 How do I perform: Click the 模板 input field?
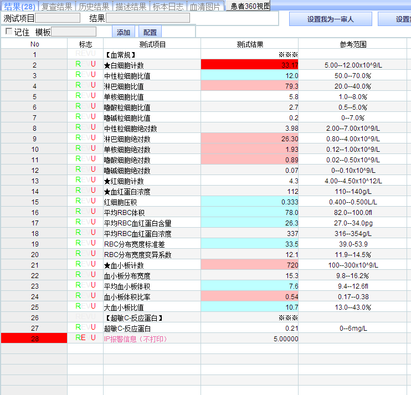point(73,32)
